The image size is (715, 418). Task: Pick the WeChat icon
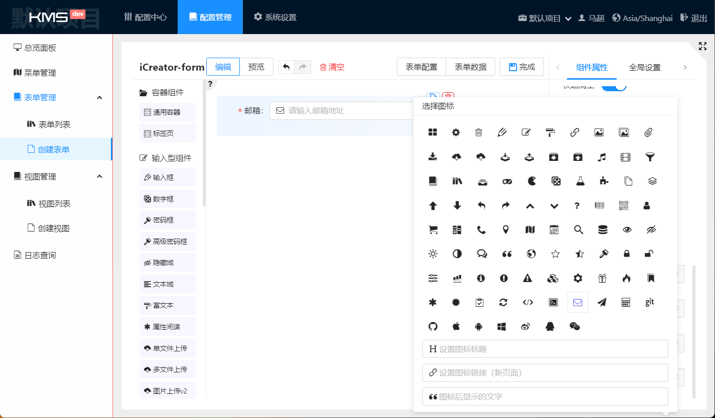(x=575, y=326)
